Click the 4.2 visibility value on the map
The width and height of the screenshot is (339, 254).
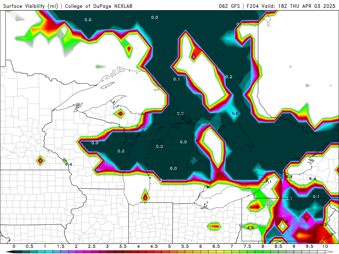[329, 235]
